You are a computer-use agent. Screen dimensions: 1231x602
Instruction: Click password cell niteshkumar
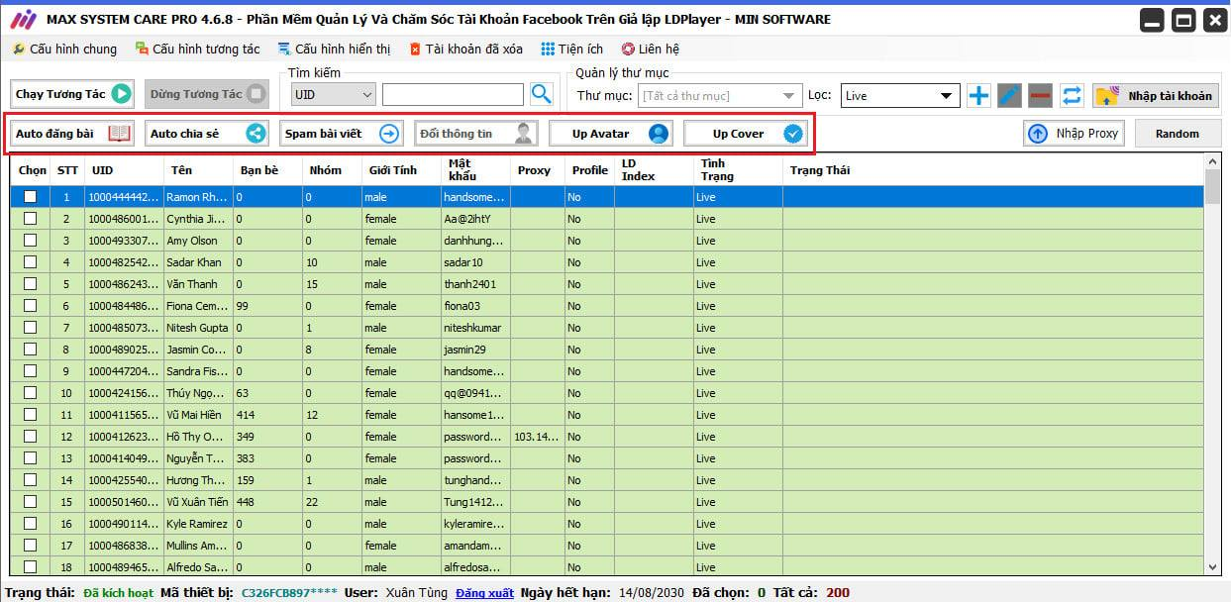click(x=475, y=328)
